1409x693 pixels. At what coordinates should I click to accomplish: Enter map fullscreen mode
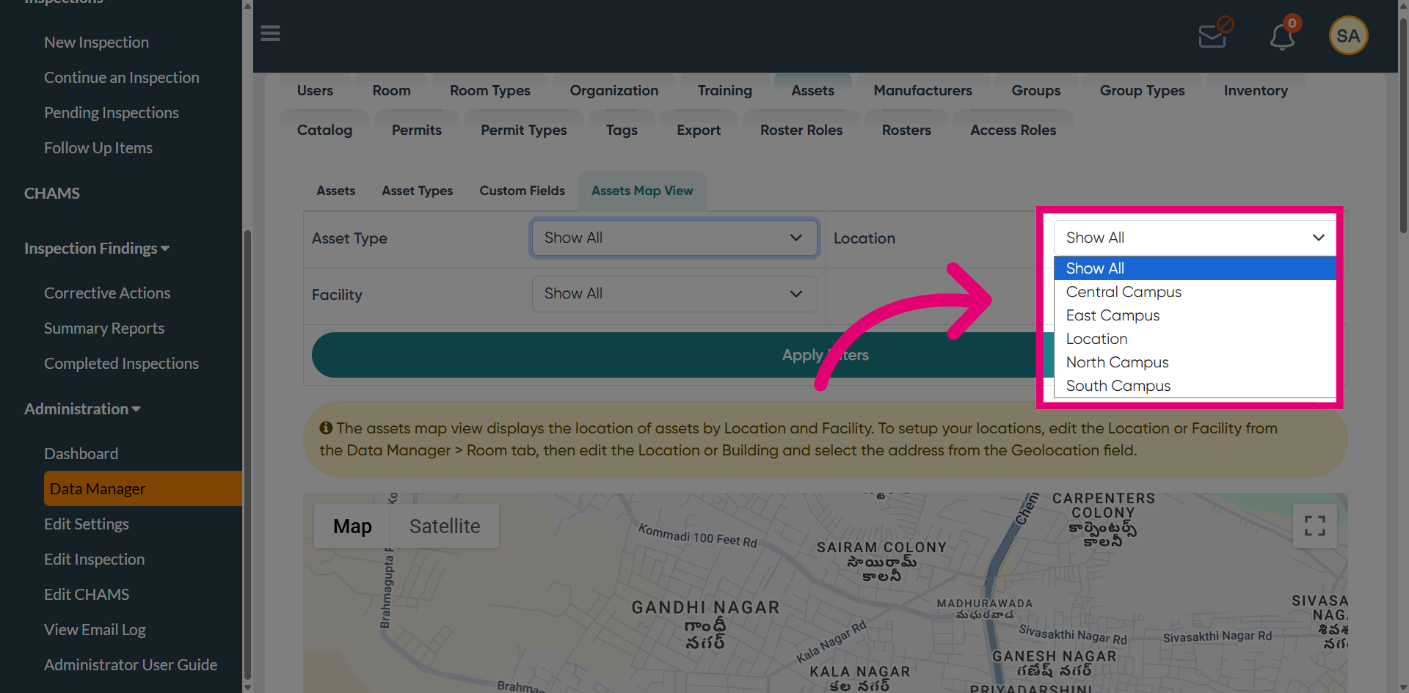tap(1314, 525)
